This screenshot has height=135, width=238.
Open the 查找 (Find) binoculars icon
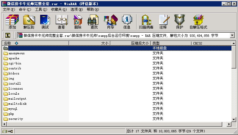[x=94, y=22]
